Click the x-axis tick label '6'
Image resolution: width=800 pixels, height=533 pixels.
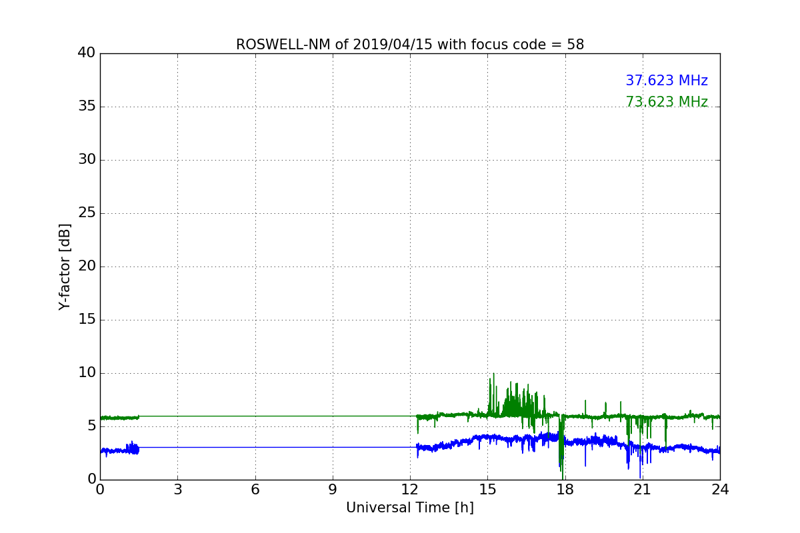[255, 490]
